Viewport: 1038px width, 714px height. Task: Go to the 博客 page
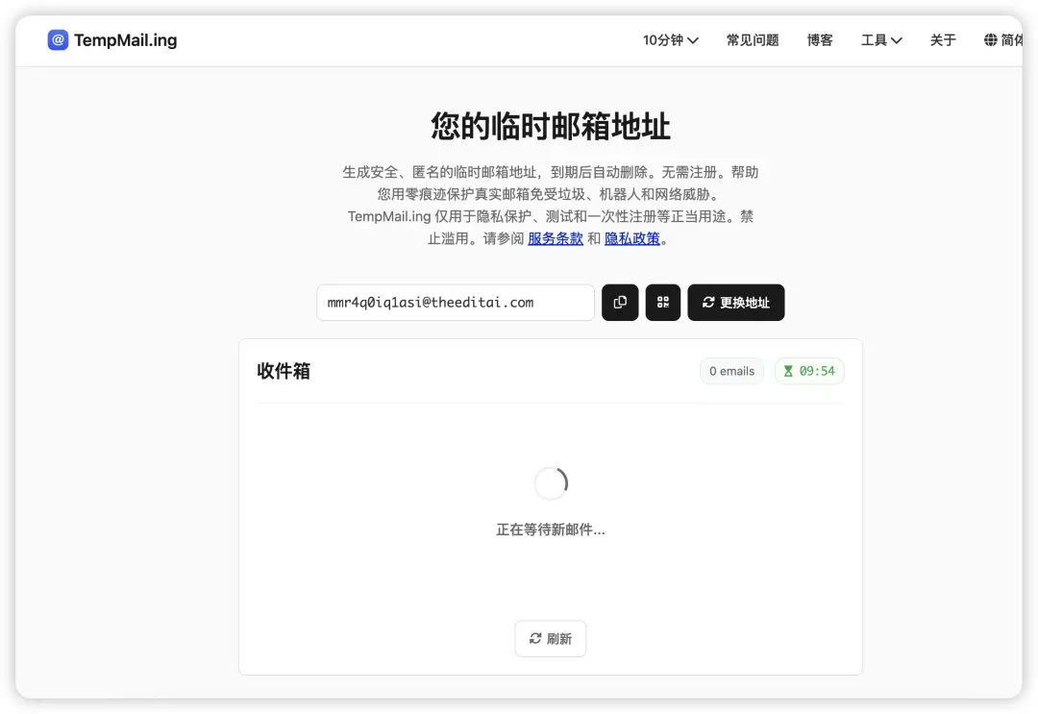click(x=820, y=40)
